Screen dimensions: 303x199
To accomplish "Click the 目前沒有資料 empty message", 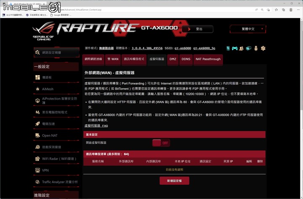I will 174,170.
